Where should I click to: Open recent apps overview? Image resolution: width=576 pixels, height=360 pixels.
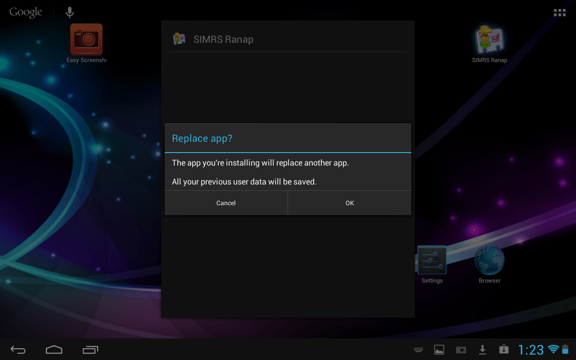[90, 349]
